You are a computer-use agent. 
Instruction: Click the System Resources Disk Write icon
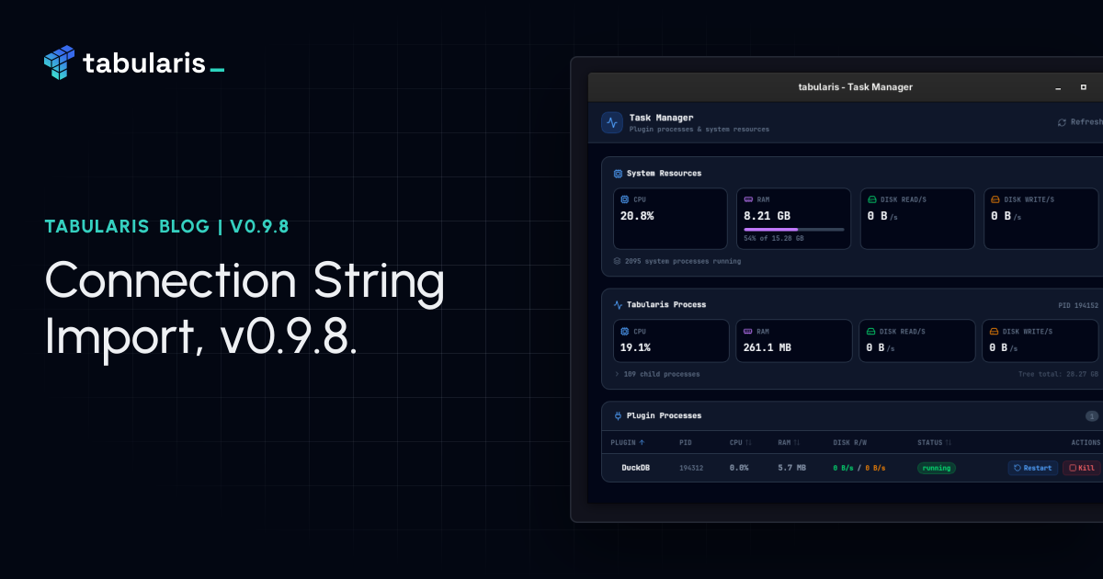click(x=995, y=199)
